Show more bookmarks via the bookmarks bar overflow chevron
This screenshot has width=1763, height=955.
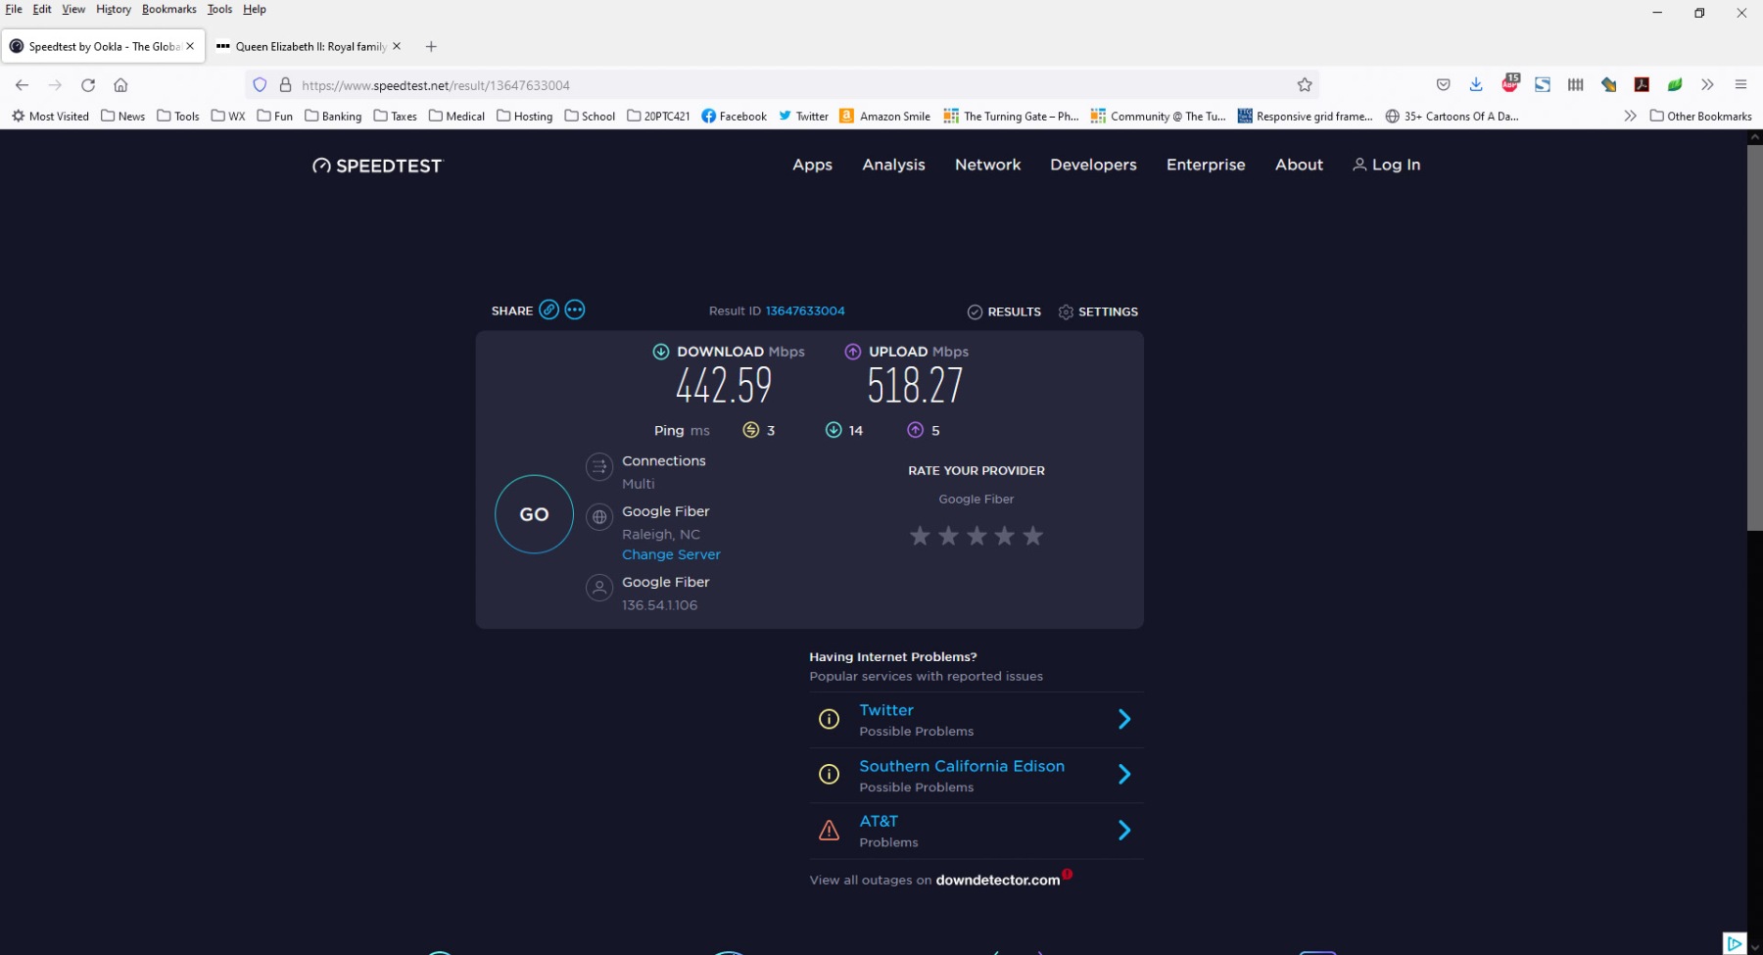click(x=1630, y=116)
